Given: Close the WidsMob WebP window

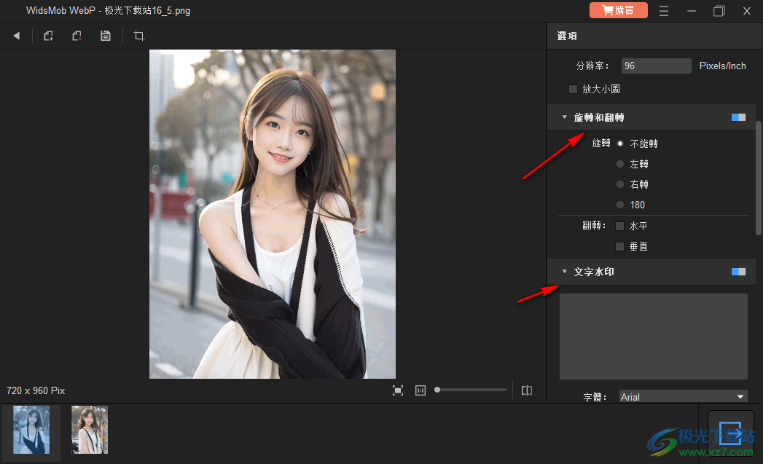Looking at the screenshot, I should (x=747, y=11).
